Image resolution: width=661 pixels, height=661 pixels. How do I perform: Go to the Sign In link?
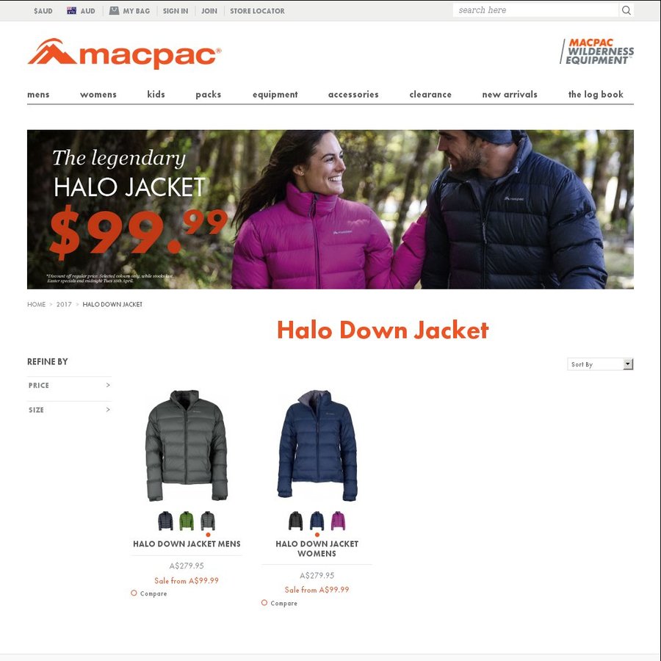[x=176, y=11]
